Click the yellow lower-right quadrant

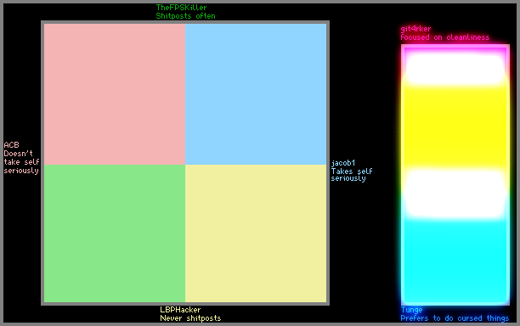pos(256,233)
